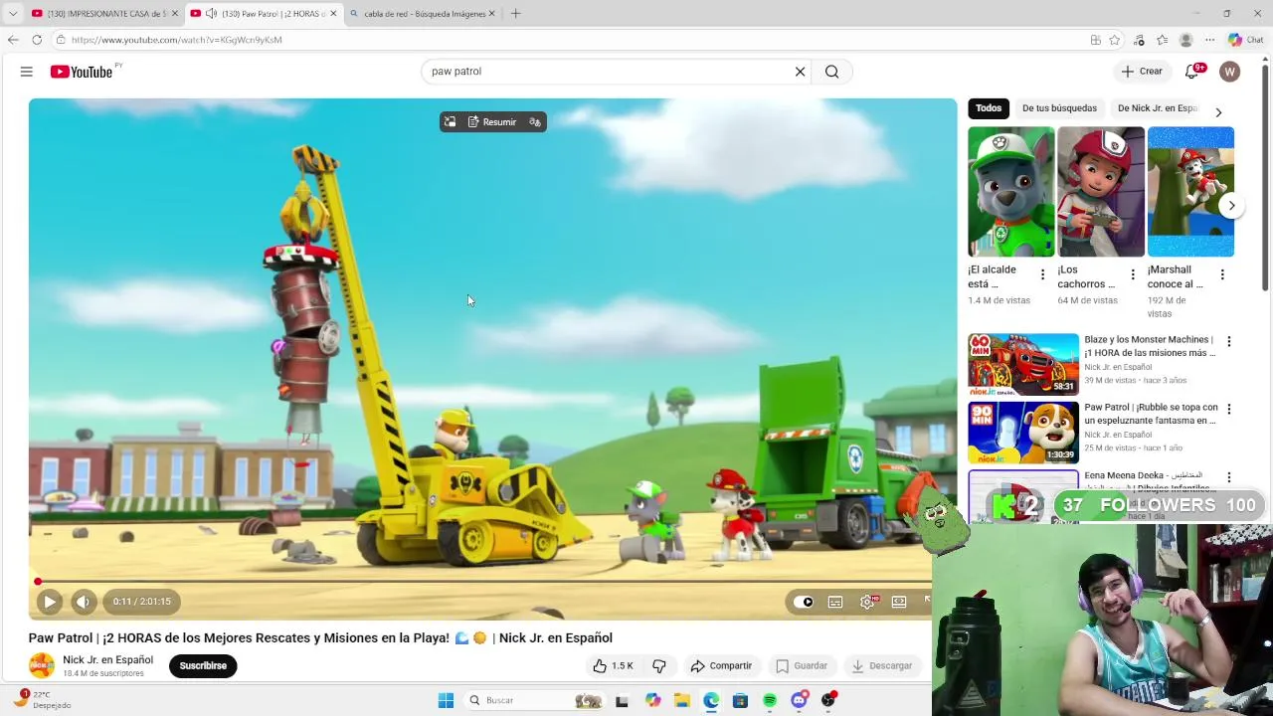Open the 'Blaze y los Monster Machines' title
The image size is (1273, 716).
tap(1151, 346)
